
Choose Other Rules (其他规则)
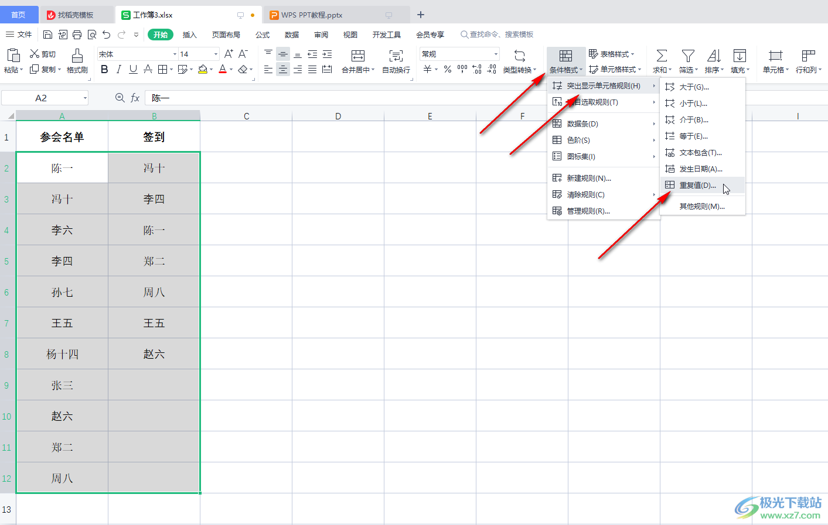click(702, 206)
